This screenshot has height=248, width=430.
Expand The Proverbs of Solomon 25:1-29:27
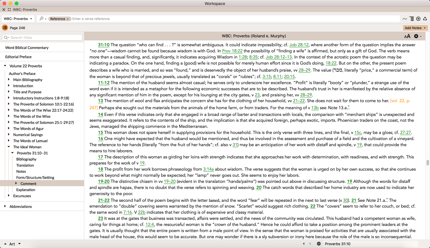9,122
